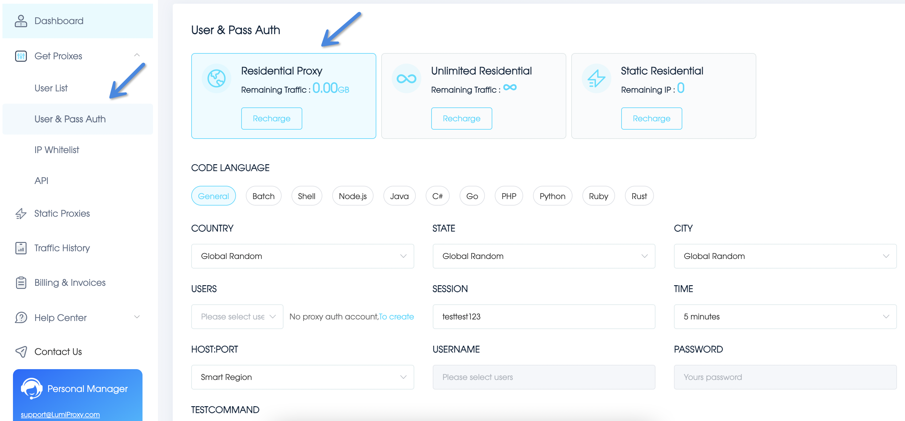Click the Personal Manager headset icon
The image size is (905, 421).
click(x=31, y=388)
